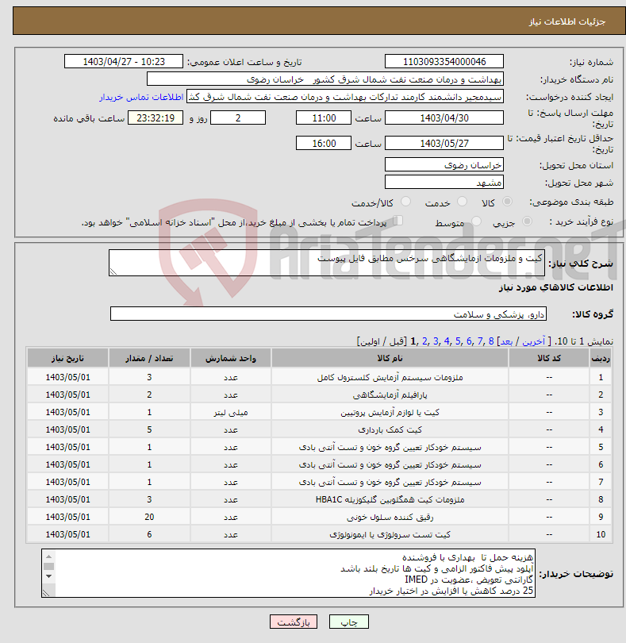Click remaining time field 23:32:19
The height and width of the screenshot is (643, 626).
156,118
